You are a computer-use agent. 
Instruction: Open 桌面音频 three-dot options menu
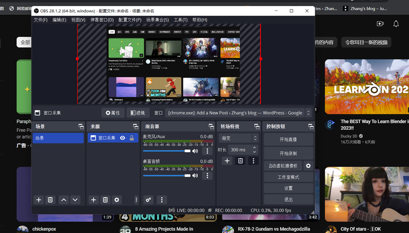(208, 176)
